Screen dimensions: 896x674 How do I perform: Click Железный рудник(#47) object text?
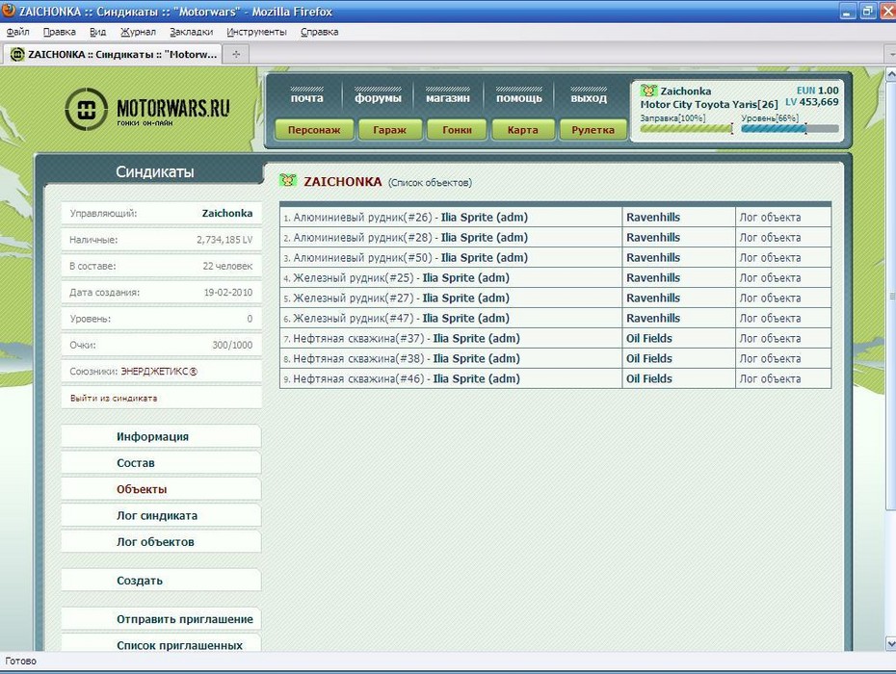pyautogui.click(x=354, y=318)
